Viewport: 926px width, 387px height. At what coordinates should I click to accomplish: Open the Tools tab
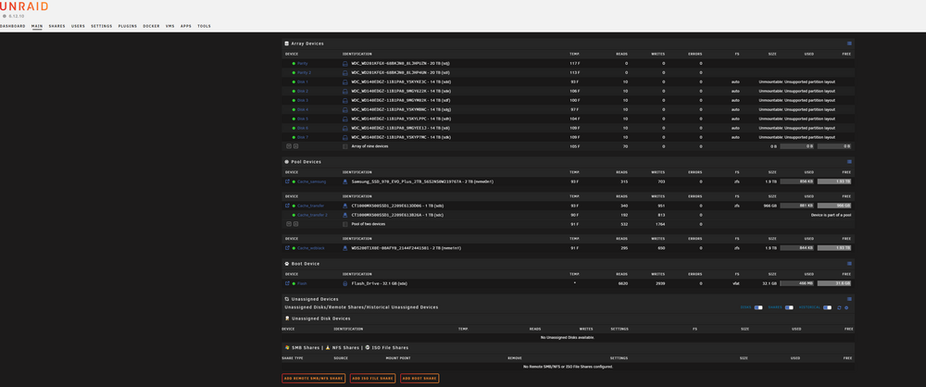[204, 26]
